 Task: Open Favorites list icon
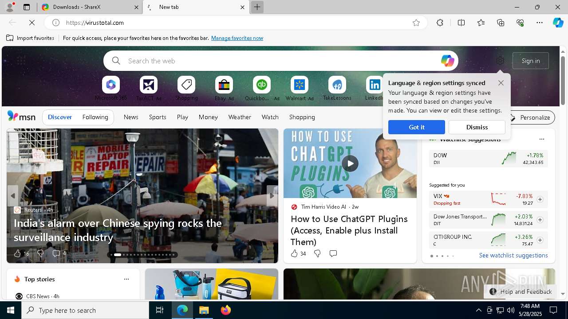tap(481, 23)
